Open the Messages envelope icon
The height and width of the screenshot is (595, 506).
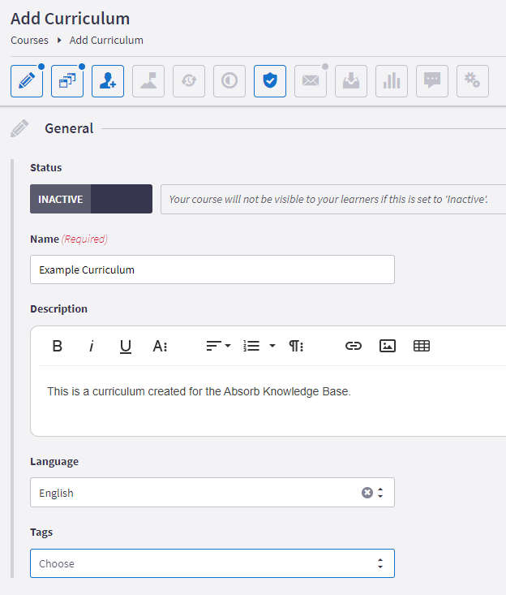coord(311,81)
